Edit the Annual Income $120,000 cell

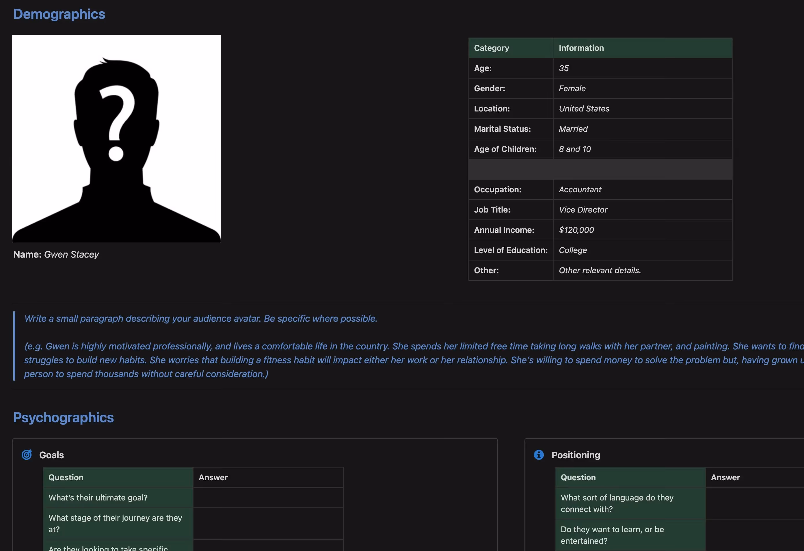(642, 230)
